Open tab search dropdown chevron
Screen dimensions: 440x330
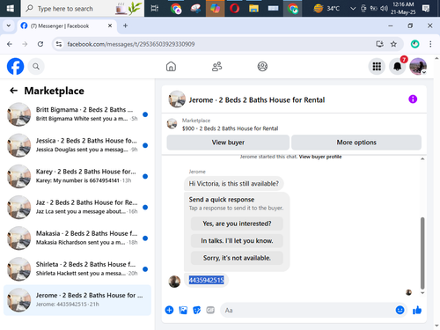(9, 26)
